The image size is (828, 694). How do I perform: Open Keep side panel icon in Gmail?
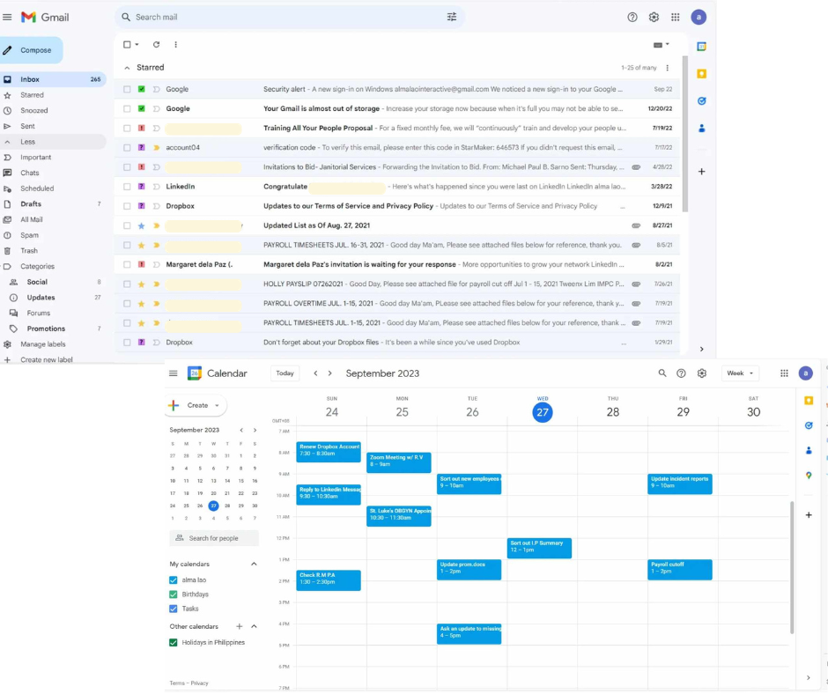pyautogui.click(x=701, y=73)
